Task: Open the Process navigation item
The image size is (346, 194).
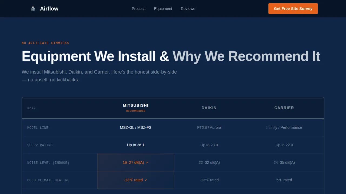Action: coord(138,9)
